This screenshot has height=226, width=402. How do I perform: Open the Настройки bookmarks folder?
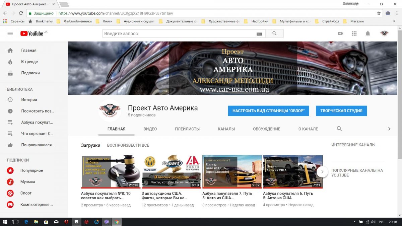[x=256, y=21]
